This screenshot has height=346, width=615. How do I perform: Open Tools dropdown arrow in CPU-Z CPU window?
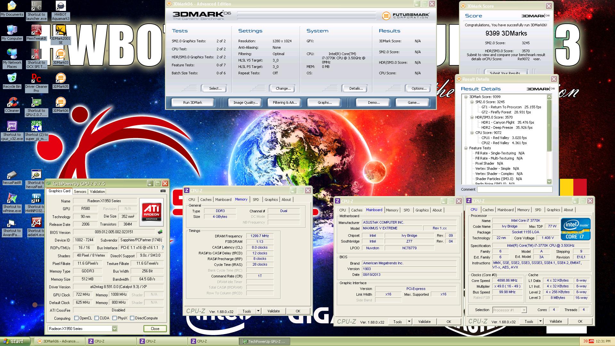point(540,321)
